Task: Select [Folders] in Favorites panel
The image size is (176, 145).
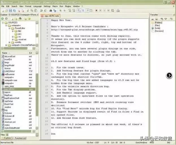Action: pyautogui.click(x=157, y=23)
